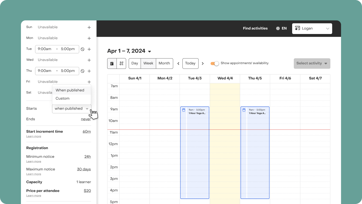This screenshot has height=204, width=362.
Task: Click the Fri 4/6 column header
Action: pyautogui.click(x=285, y=78)
